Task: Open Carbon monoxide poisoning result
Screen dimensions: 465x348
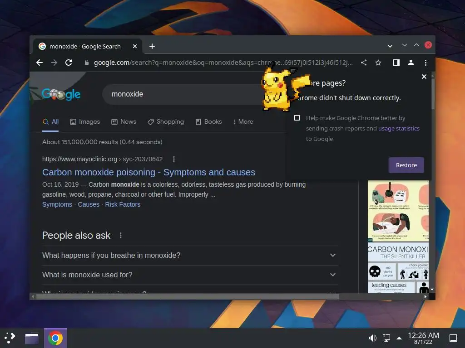Action: click(148, 172)
